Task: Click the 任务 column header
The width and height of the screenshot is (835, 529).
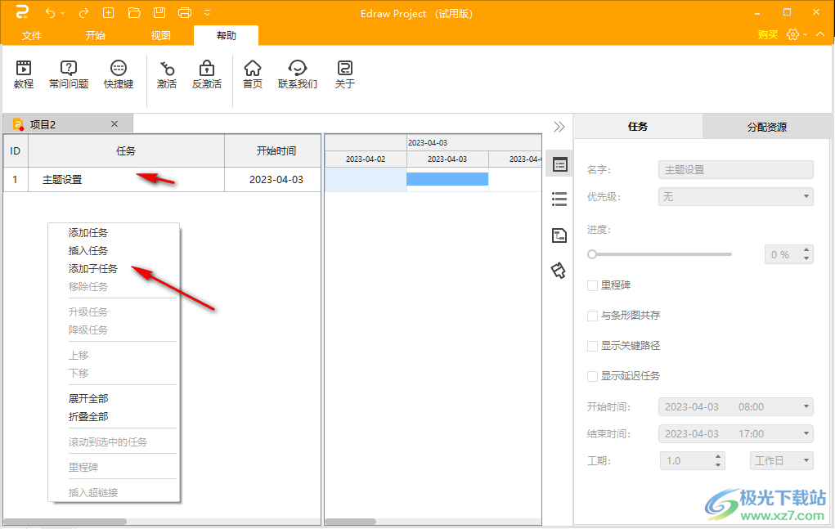Action: tap(126, 151)
